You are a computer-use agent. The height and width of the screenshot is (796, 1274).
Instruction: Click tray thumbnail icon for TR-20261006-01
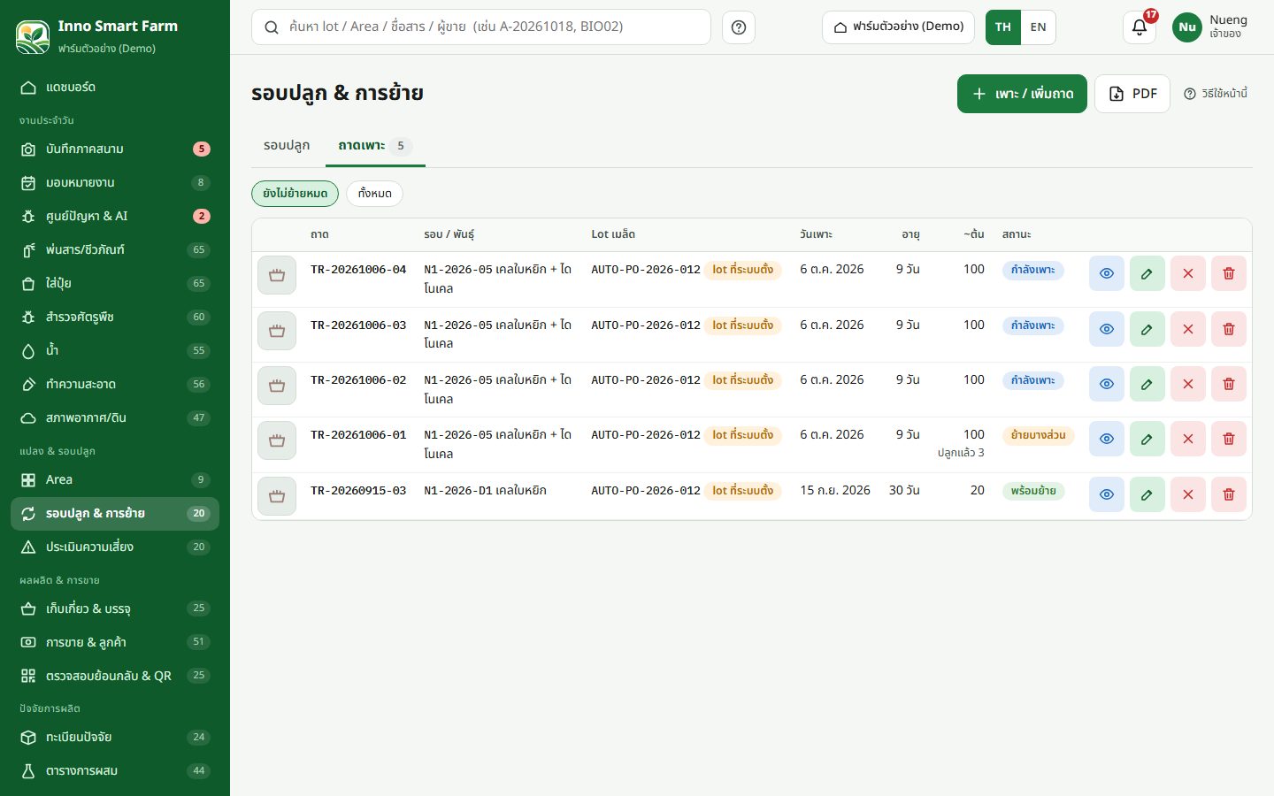coord(277,440)
